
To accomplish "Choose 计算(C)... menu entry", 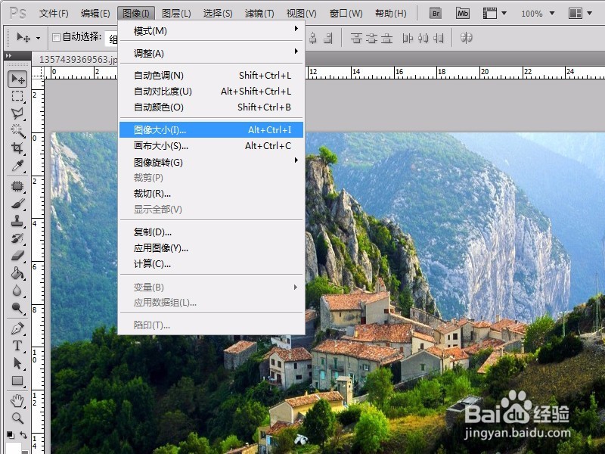I will 211,263.
